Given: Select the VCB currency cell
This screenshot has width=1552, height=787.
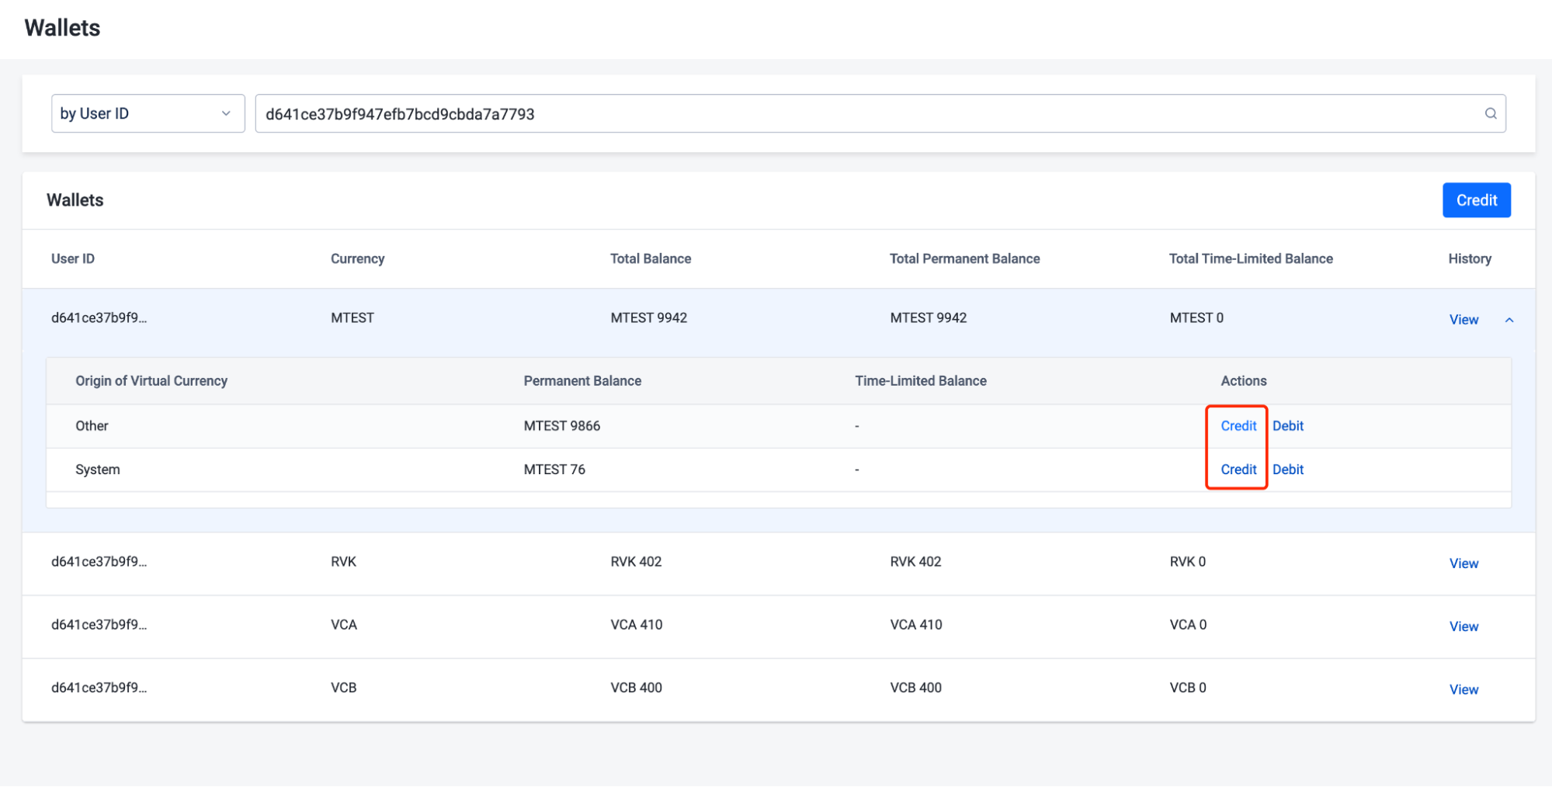Looking at the screenshot, I should click(x=343, y=688).
